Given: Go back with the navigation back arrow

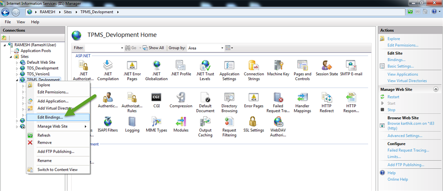Looking at the screenshot, I should [x=6, y=12].
